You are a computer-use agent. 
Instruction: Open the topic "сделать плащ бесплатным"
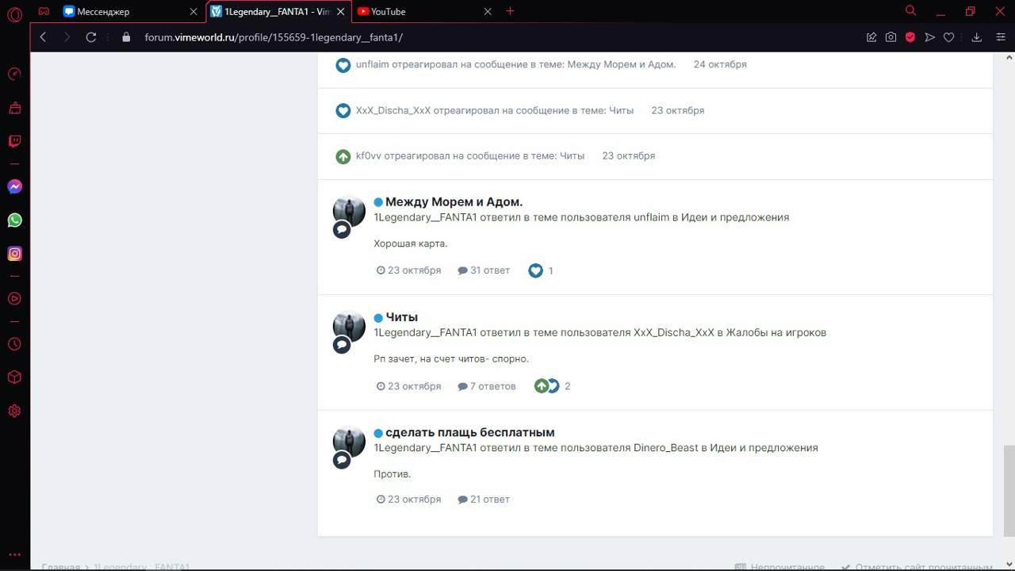[469, 432]
